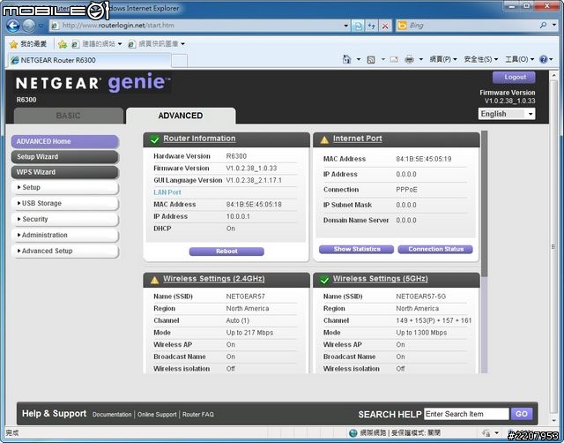The height and width of the screenshot is (443, 564).
Task: Click the page icon in the address bar
Action: point(55,26)
